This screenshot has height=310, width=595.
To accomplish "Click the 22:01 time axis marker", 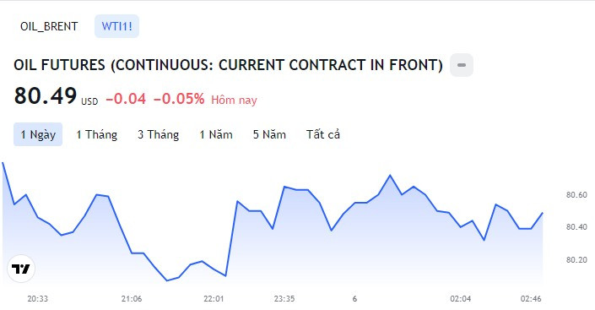I will [x=214, y=299].
